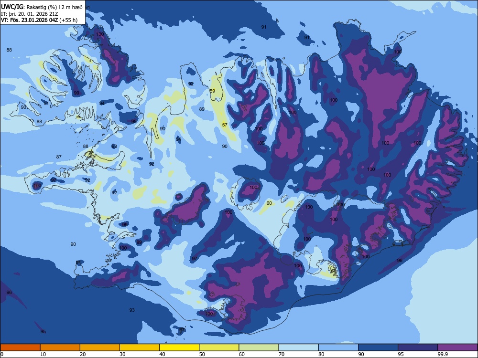Select the 10–20 orange legend swatch
This screenshot has height=358, width=478.
click(60, 347)
